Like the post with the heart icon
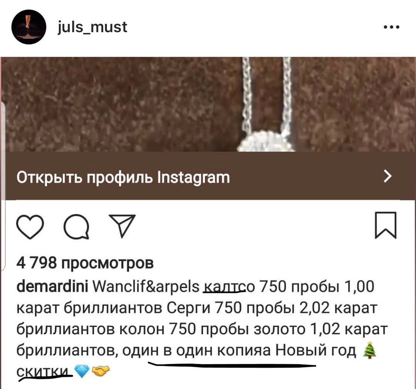Image resolution: width=416 pixels, height=389 pixels. click(x=30, y=227)
